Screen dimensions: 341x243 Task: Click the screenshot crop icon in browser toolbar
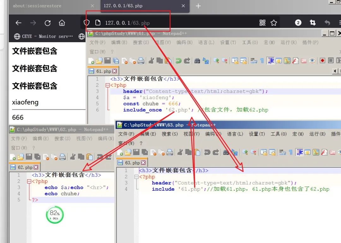(x=313, y=22)
